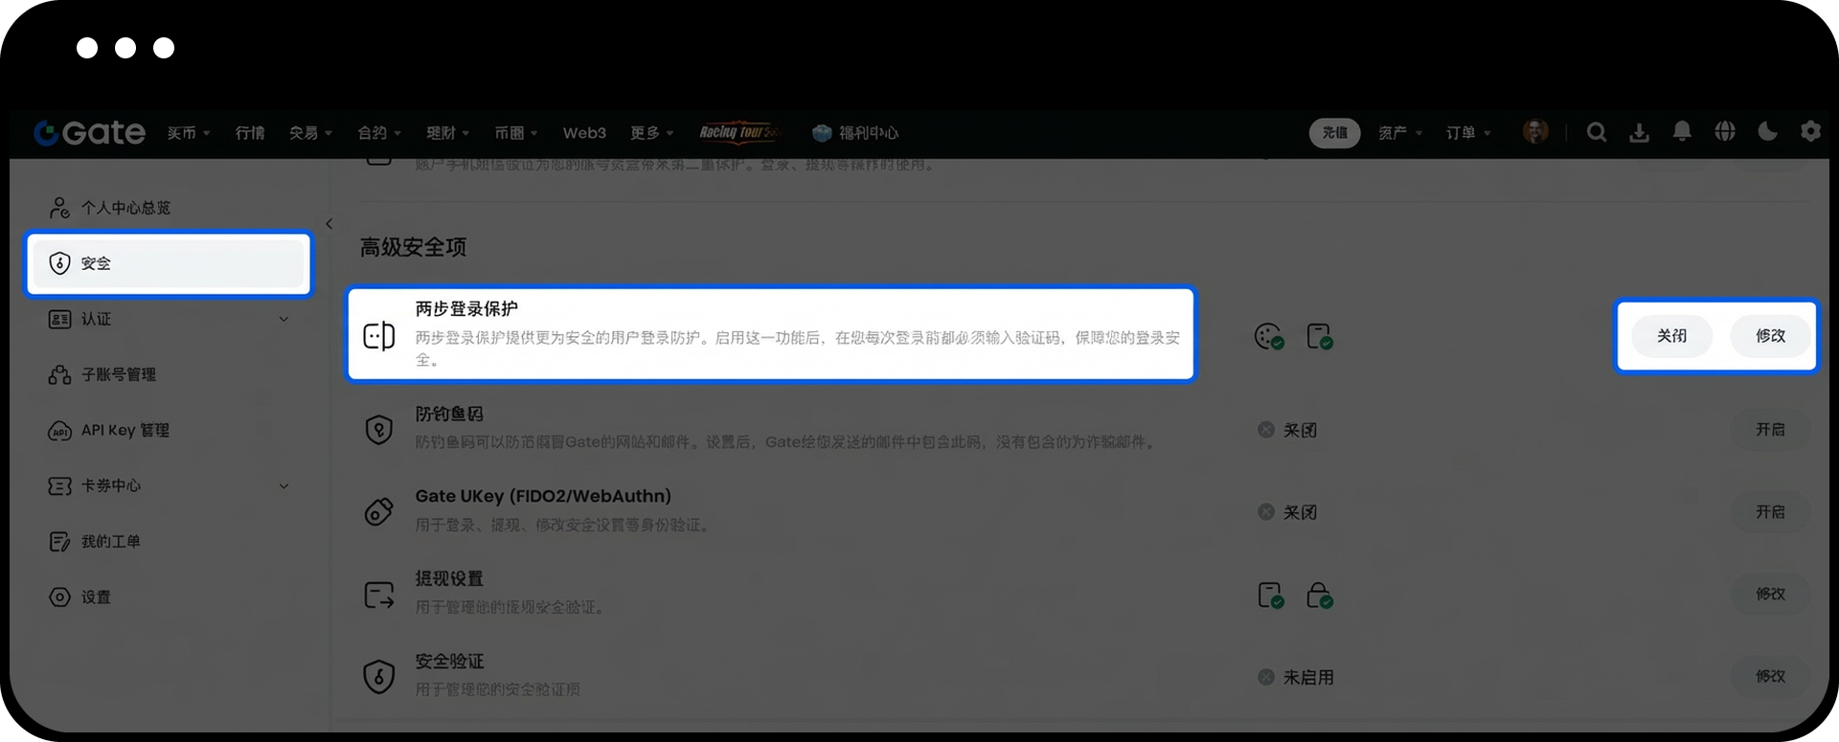Open the download app icon

[1639, 132]
